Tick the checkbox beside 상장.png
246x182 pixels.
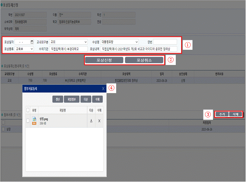(28, 121)
